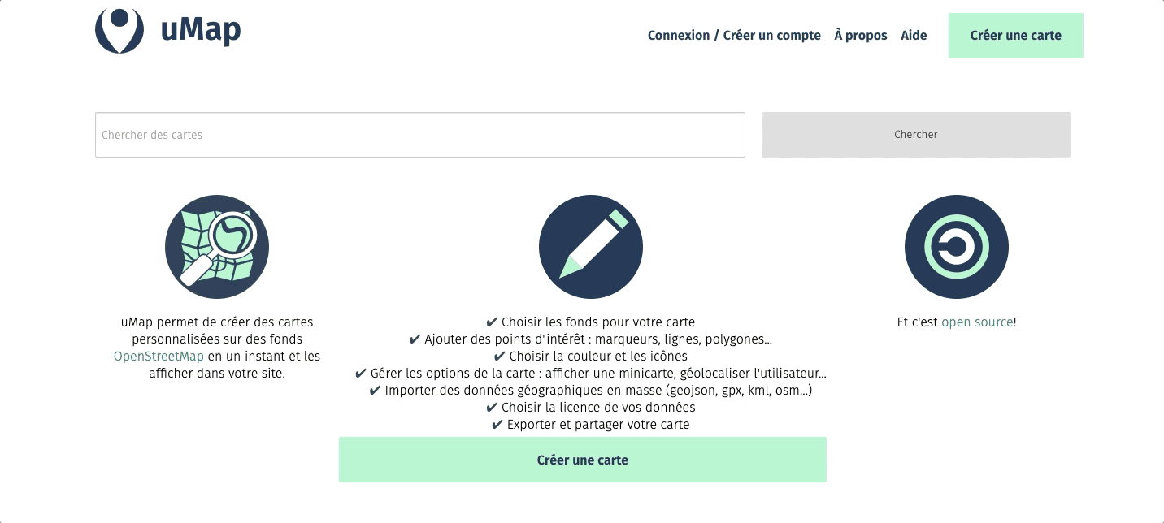Click the open source circular icon

coord(957,247)
